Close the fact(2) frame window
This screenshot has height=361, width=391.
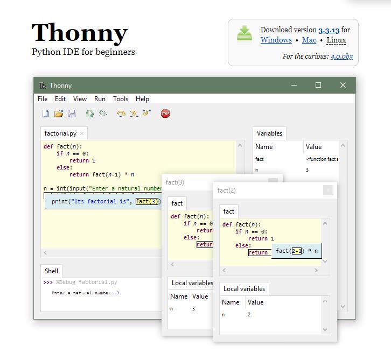pyautogui.click(x=328, y=190)
